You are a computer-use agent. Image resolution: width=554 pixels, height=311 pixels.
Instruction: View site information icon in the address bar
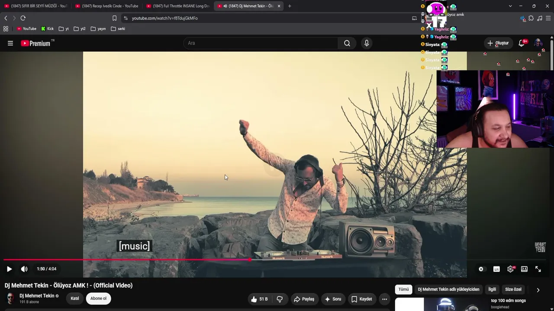(126, 18)
